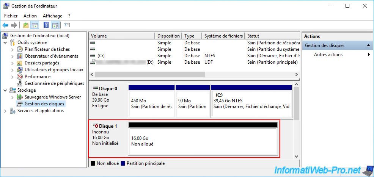Sort by Système de fichiers column header
The image size is (374, 177).
(223, 36)
